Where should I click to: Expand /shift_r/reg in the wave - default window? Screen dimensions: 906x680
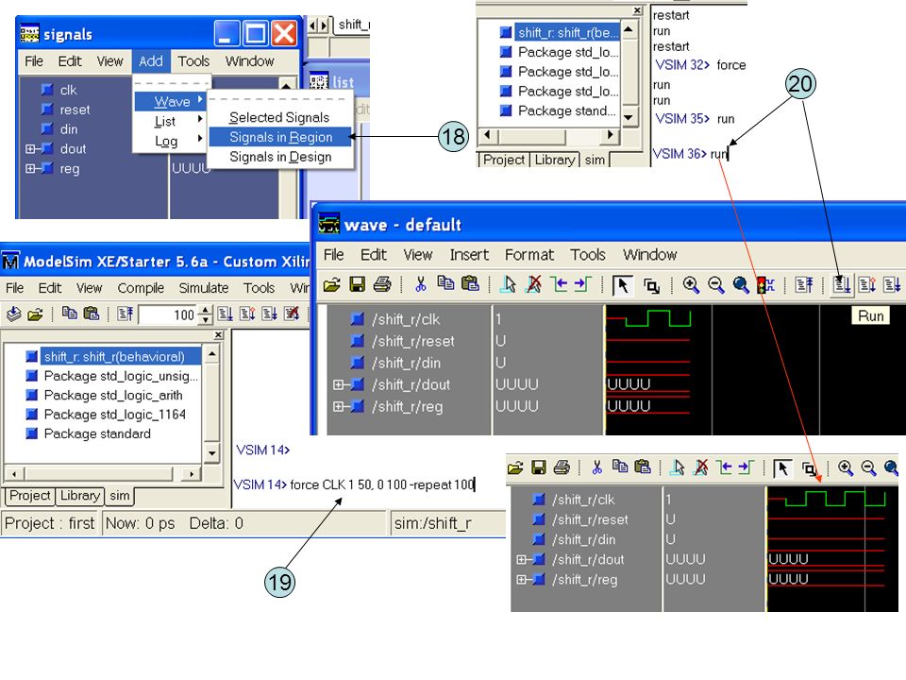pos(338,406)
